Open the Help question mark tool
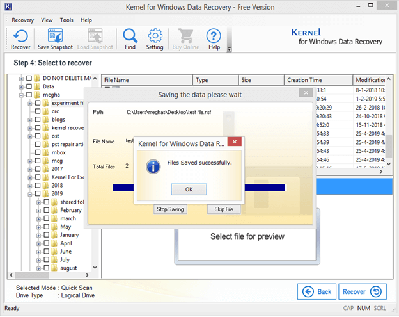The width and height of the screenshot is (399, 317). 214,39
